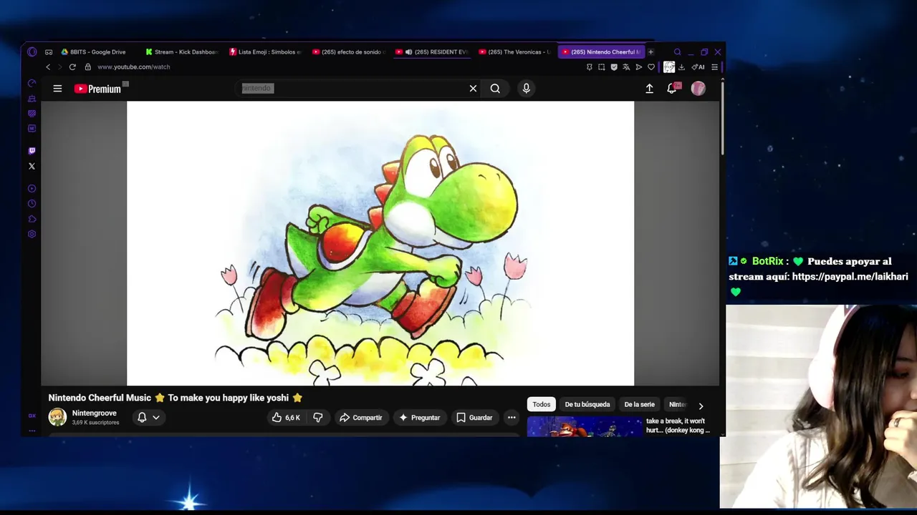Switch to the RESIDENT EVIL tab

click(433, 52)
